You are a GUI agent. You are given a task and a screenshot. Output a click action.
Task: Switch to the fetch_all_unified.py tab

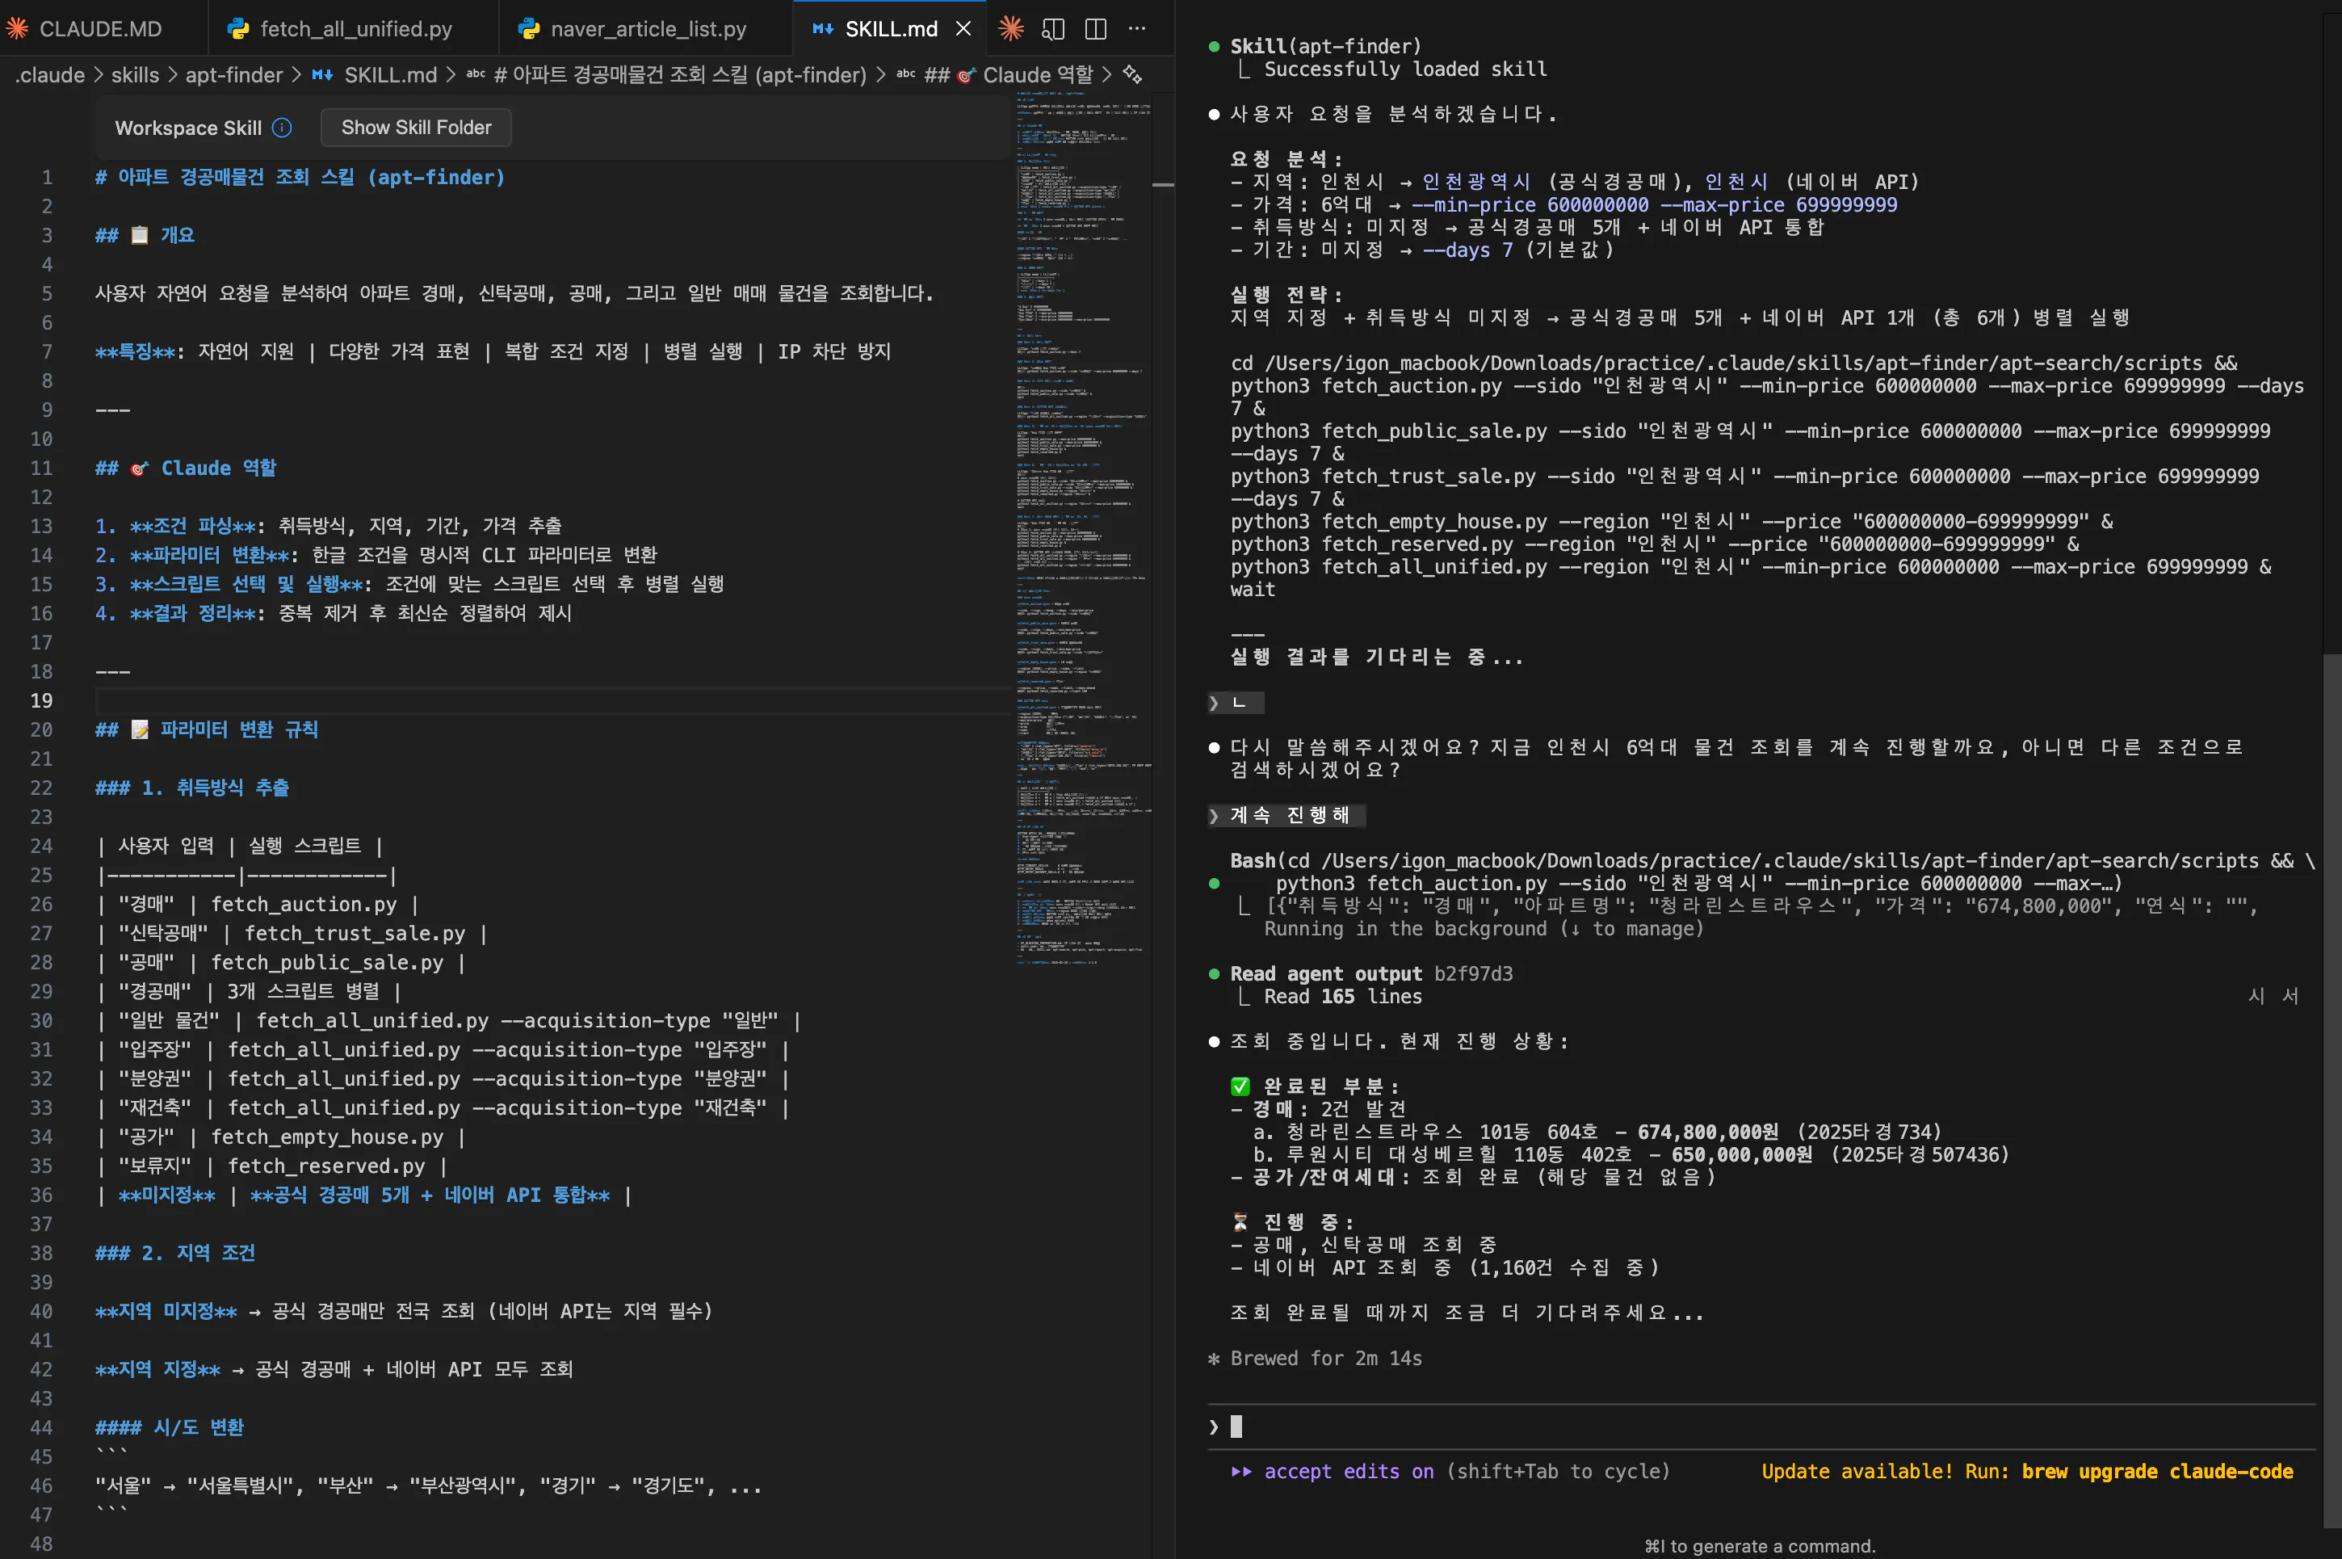[x=355, y=29]
